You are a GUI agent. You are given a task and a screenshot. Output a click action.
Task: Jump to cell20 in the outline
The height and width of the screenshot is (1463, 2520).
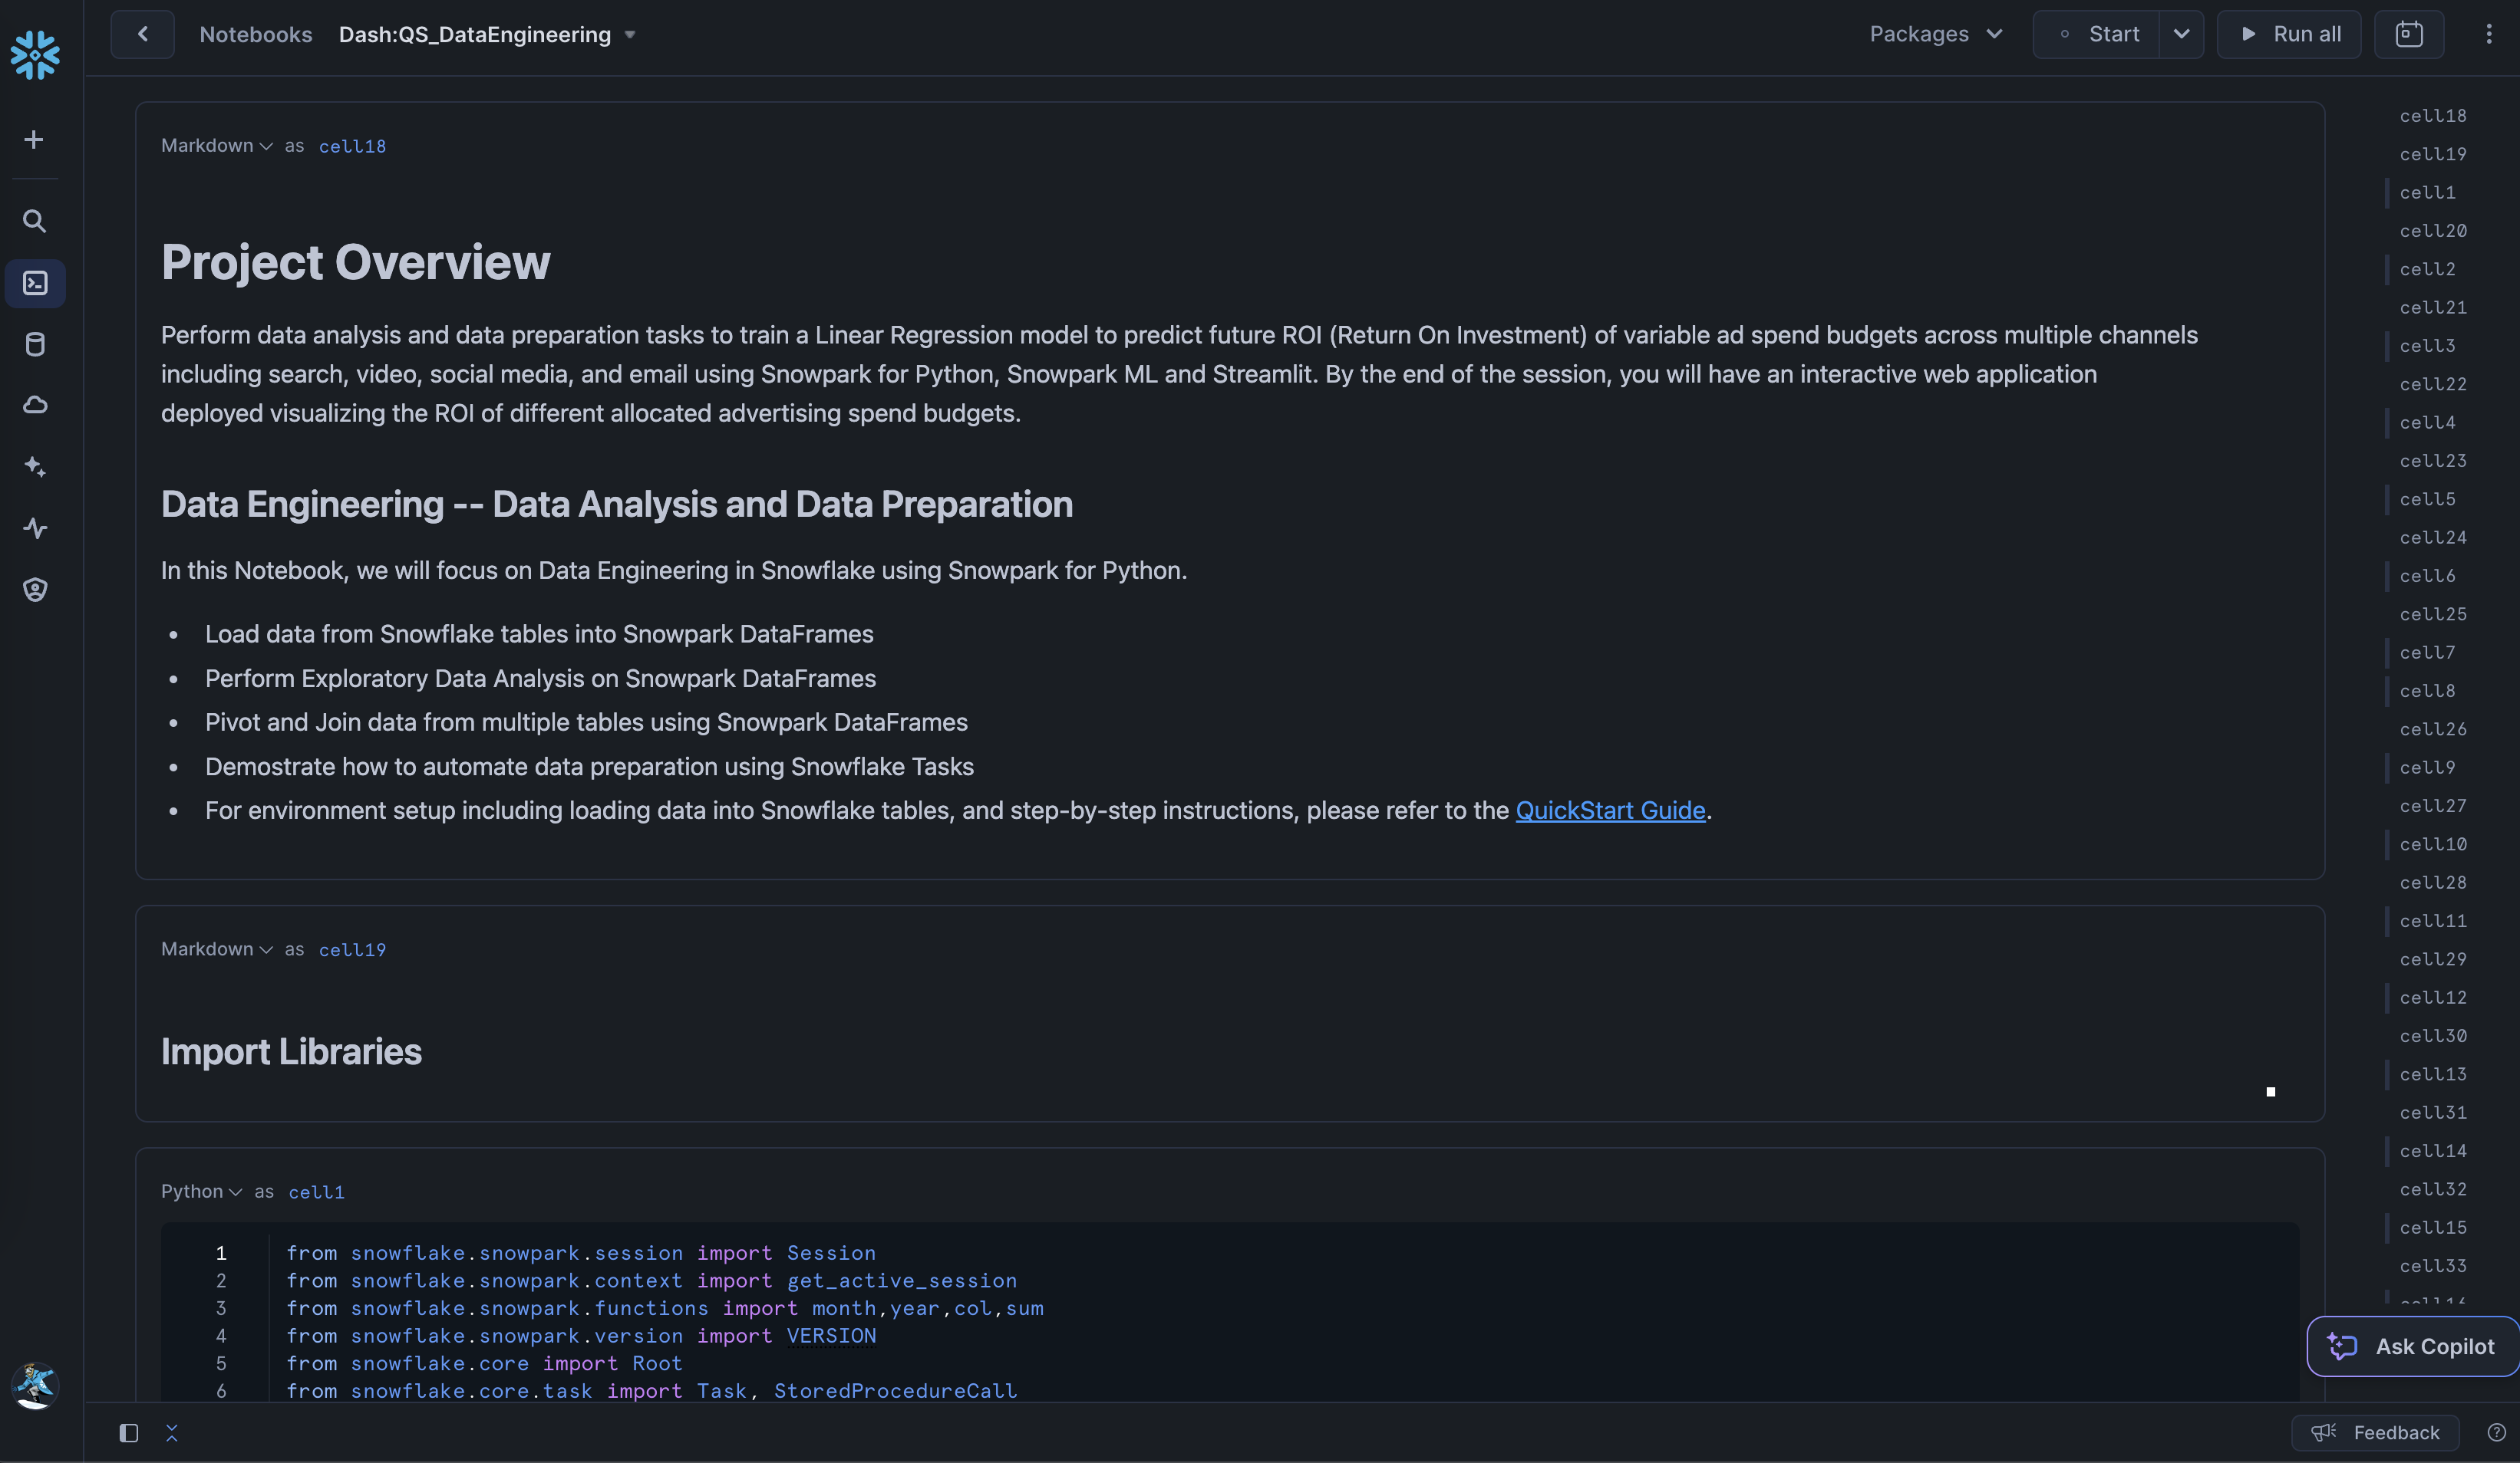(x=2432, y=231)
